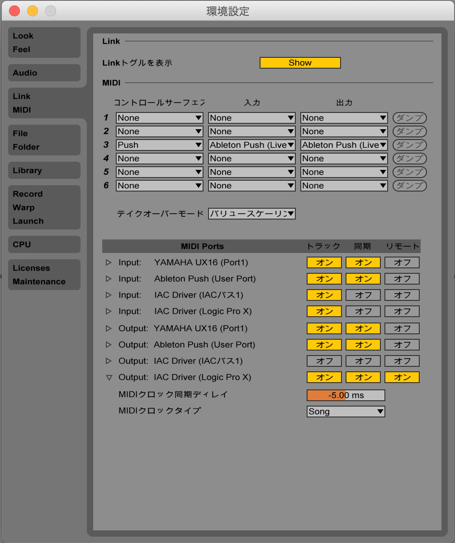Expand Input IAC Driver (Logic Pro X) row

point(109,311)
